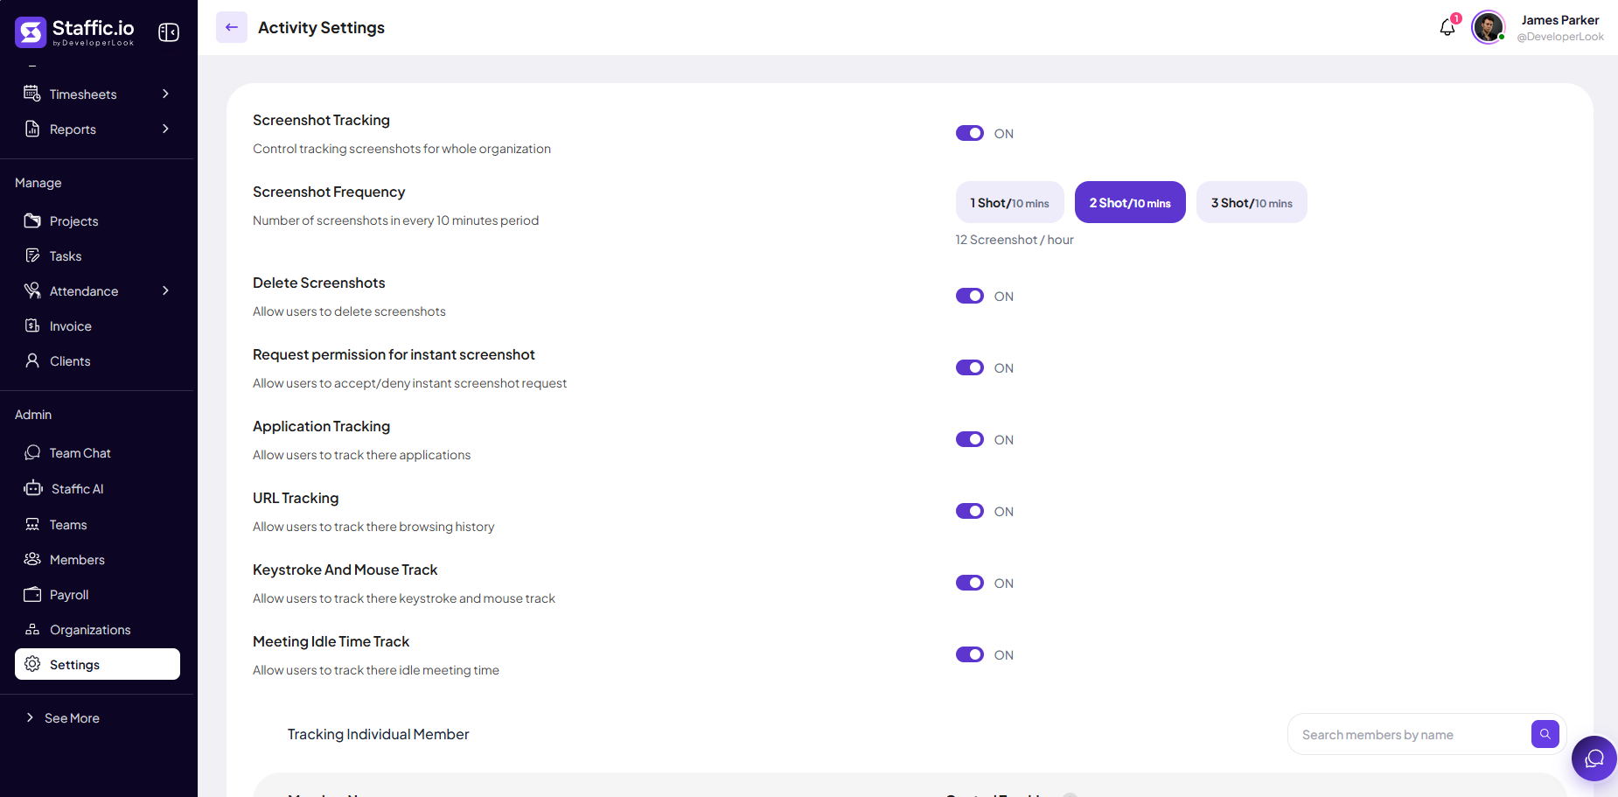Toggle Meeting Idle Time Track switch
Screen dimensions: 1618x797
click(x=970, y=654)
